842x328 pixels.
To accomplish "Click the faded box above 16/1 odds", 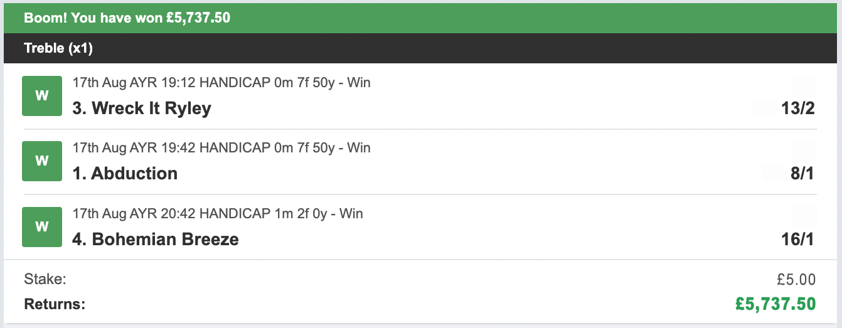I will (804, 215).
